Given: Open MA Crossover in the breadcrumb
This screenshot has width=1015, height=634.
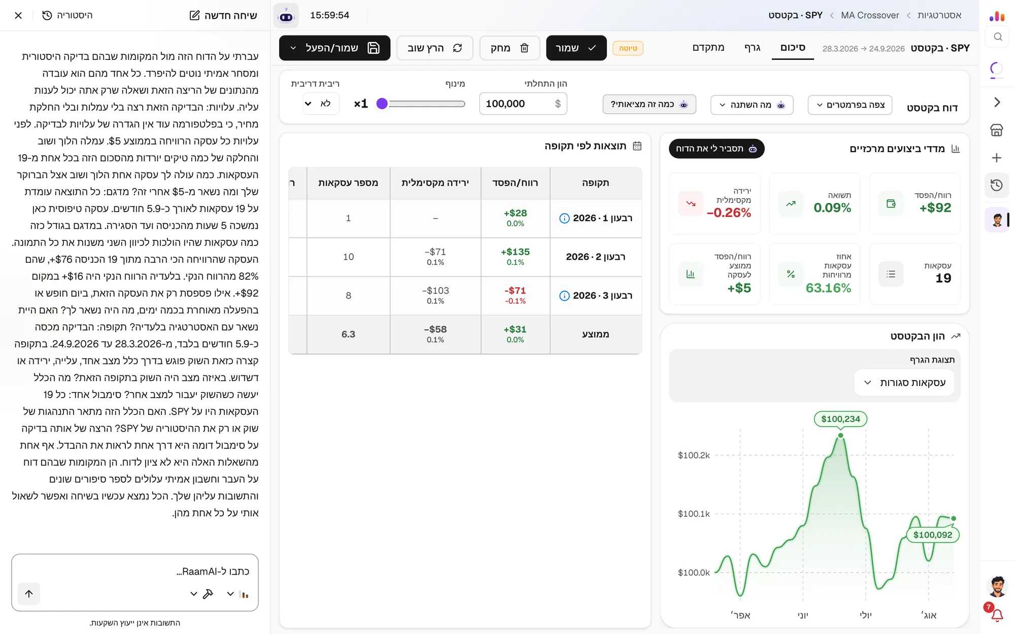Looking at the screenshot, I should 870,15.
